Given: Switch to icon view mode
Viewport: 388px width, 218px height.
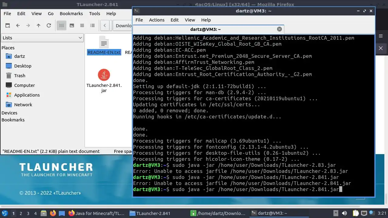Looking at the screenshot, I should pyautogui.click(x=62, y=25).
